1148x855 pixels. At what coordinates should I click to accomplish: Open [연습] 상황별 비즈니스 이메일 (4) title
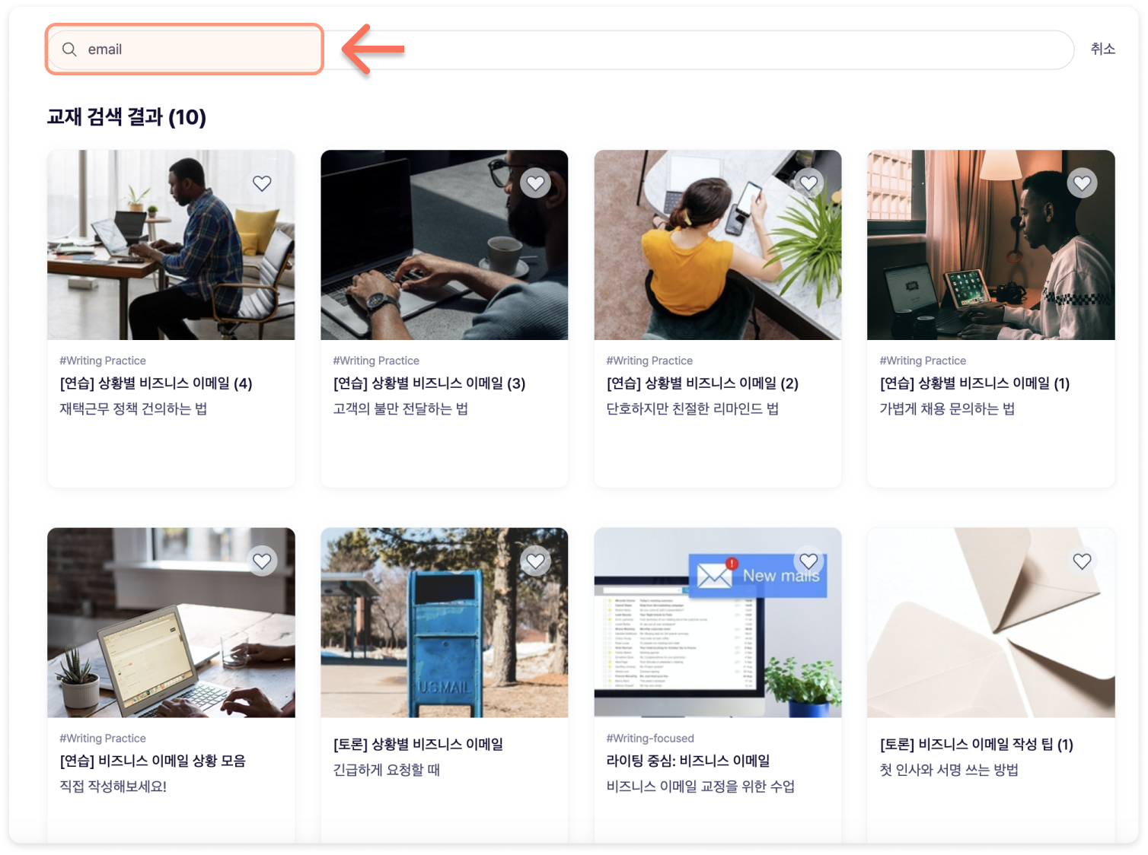(156, 383)
